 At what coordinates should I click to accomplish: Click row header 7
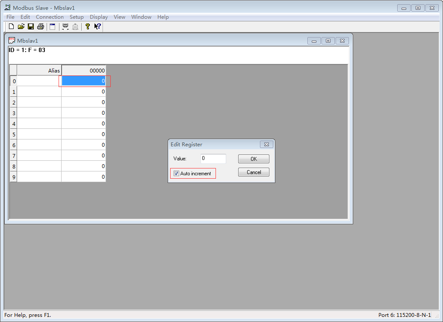coord(14,156)
